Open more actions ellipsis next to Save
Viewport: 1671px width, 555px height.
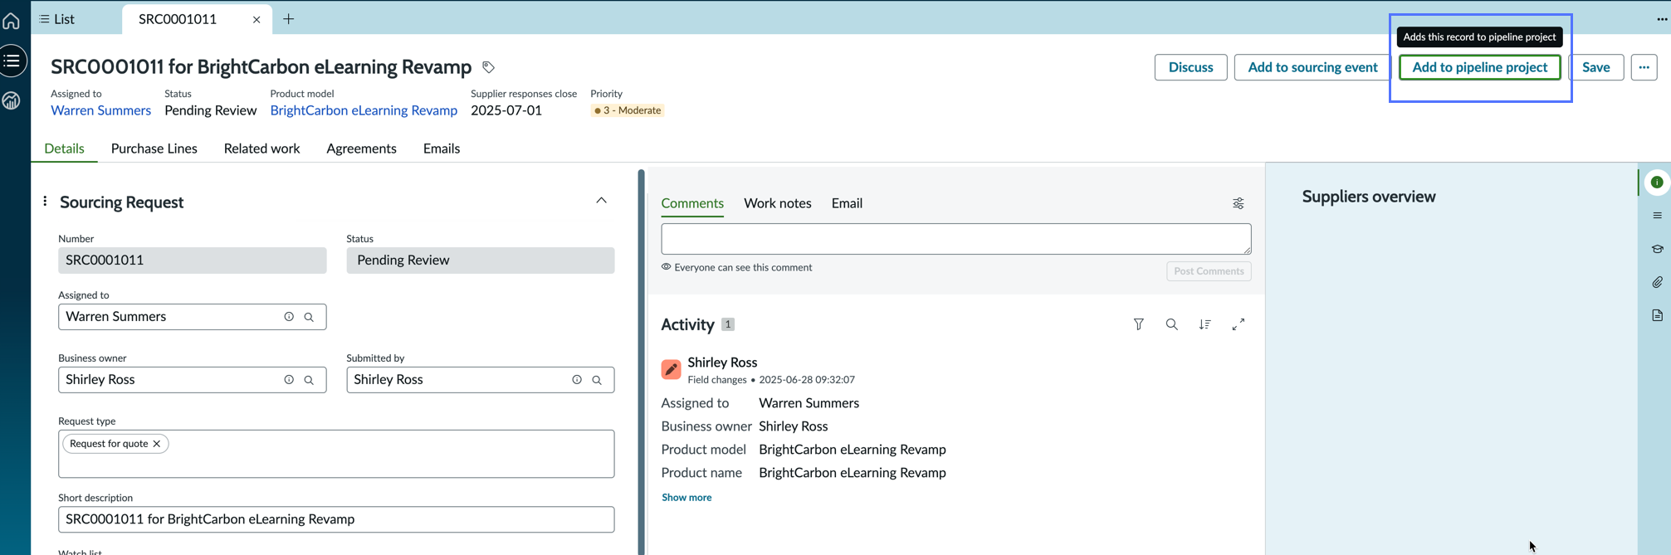coord(1644,67)
